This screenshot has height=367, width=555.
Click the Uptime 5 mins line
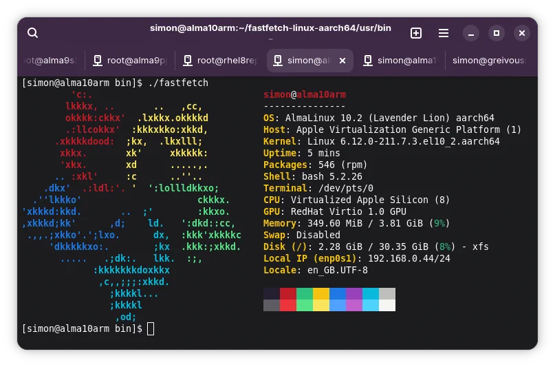coord(301,153)
